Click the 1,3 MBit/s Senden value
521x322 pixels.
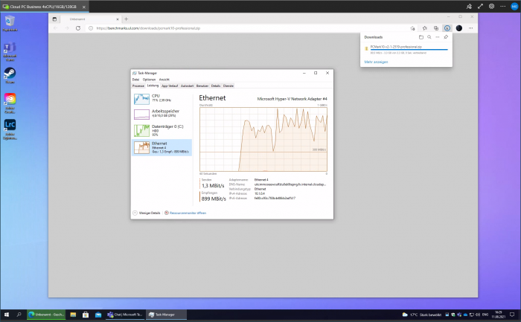pyautogui.click(x=213, y=186)
